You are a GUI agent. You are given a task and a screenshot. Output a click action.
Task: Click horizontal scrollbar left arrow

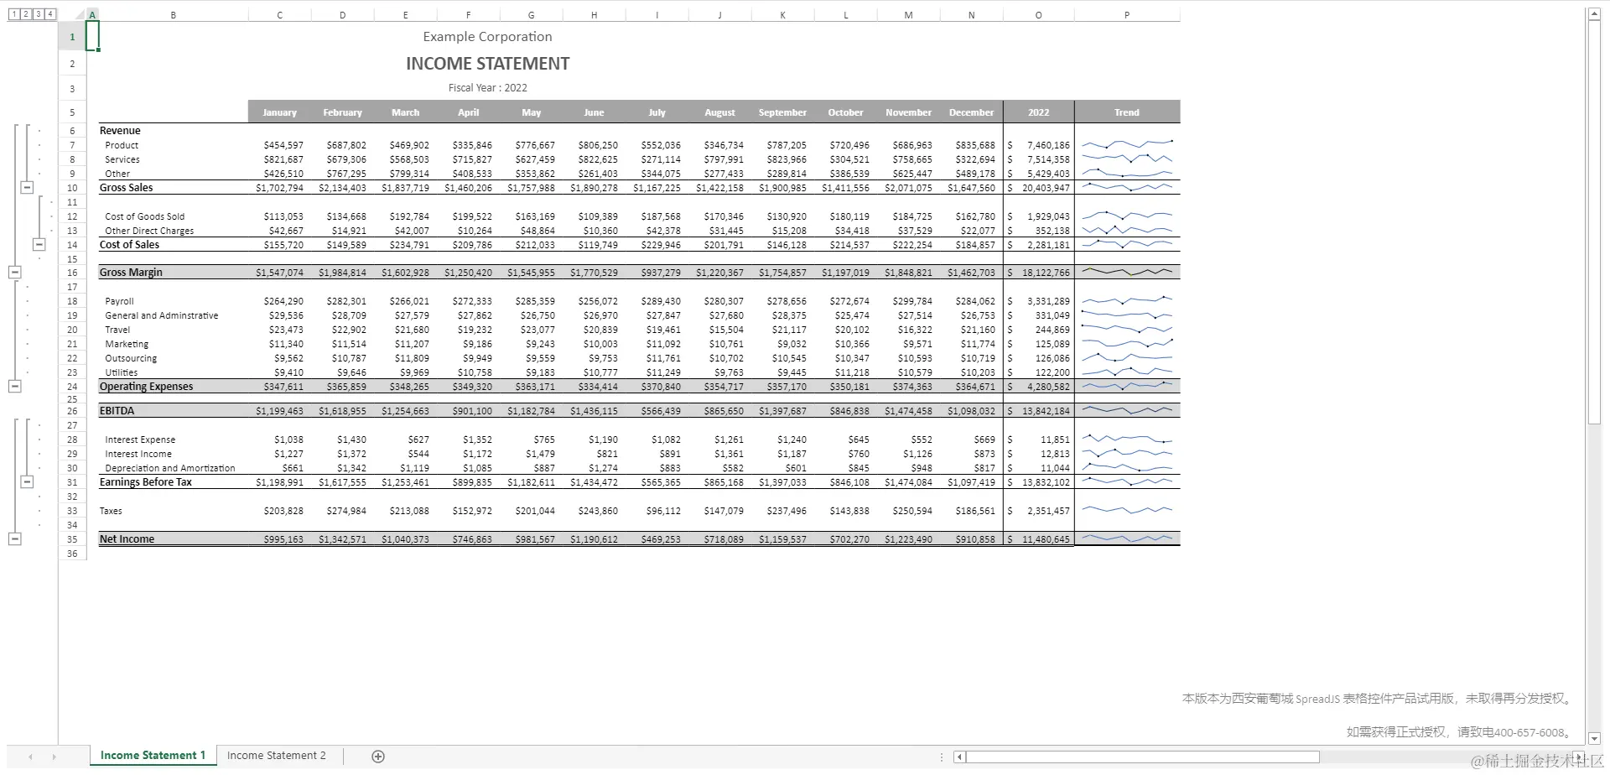click(960, 757)
